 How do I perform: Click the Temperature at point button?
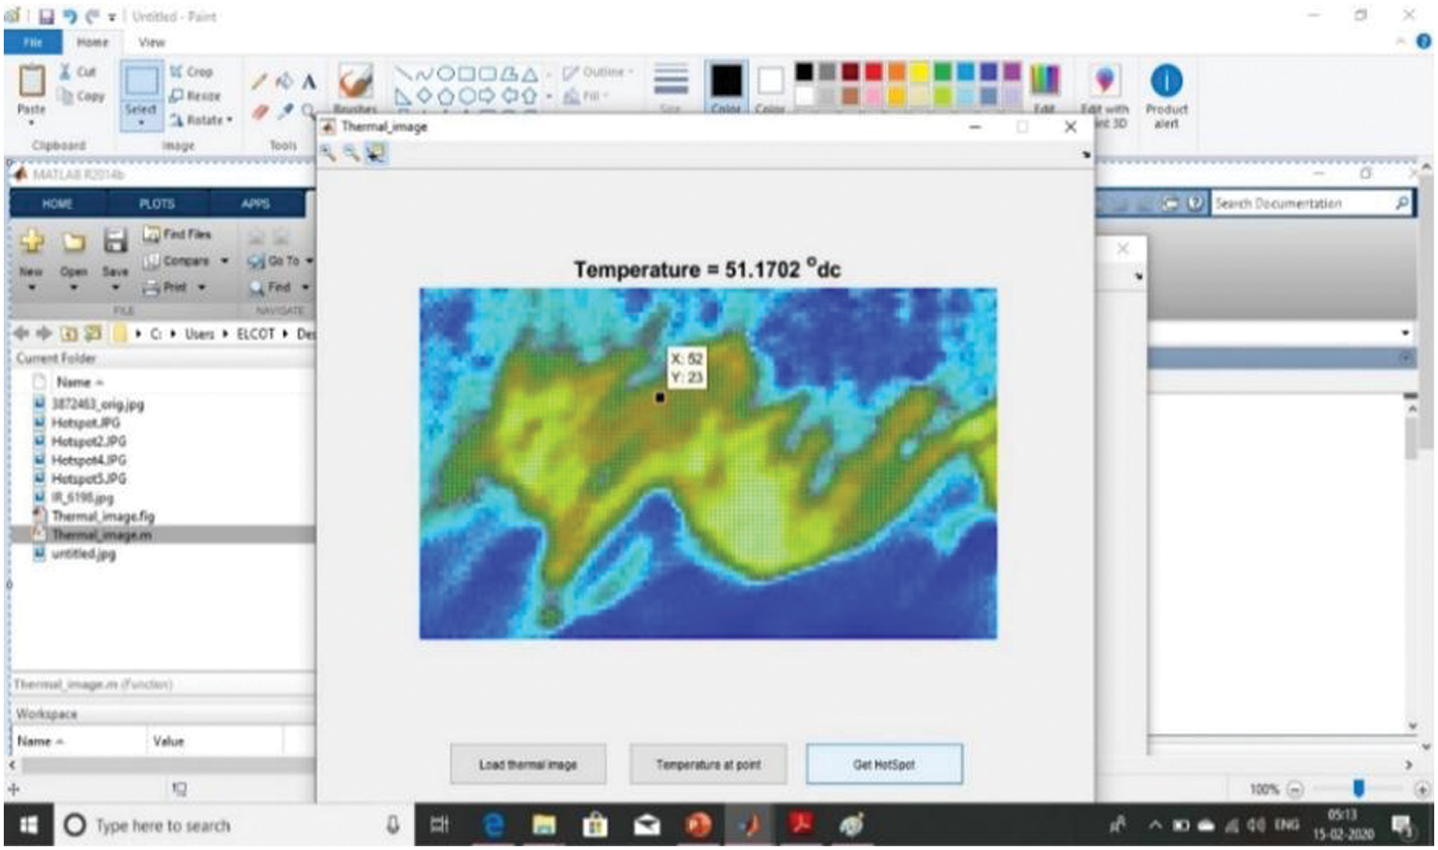point(708,764)
